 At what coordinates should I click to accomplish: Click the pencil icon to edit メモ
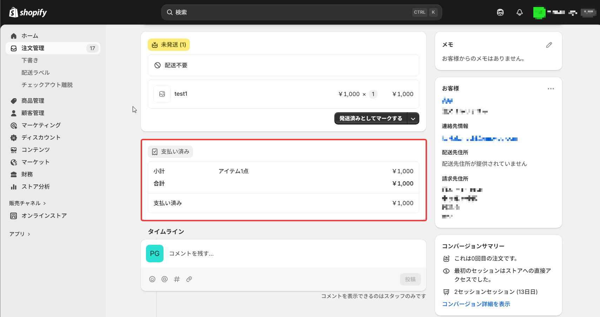click(549, 45)
